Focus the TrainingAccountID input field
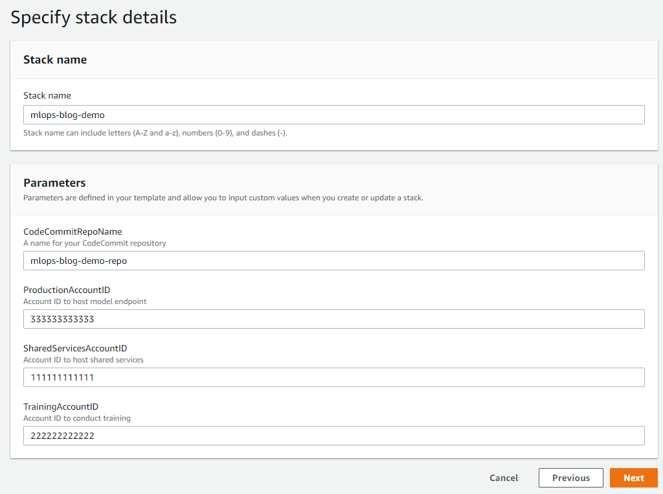This screenshot has height=494, width=663. pos(334,436)
